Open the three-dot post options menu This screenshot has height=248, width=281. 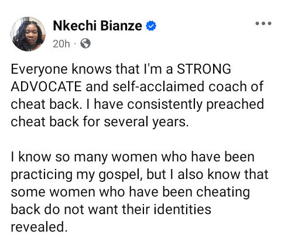(263, 23)
